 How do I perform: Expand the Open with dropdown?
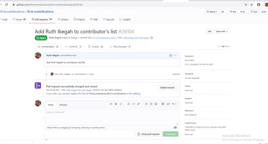pos(222,31)
